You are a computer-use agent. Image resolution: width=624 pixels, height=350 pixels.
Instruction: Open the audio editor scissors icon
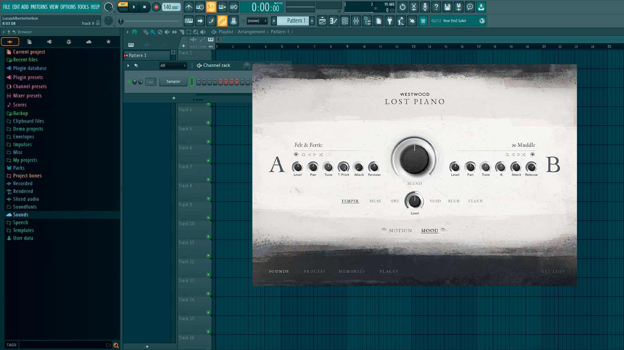[414, 7]
